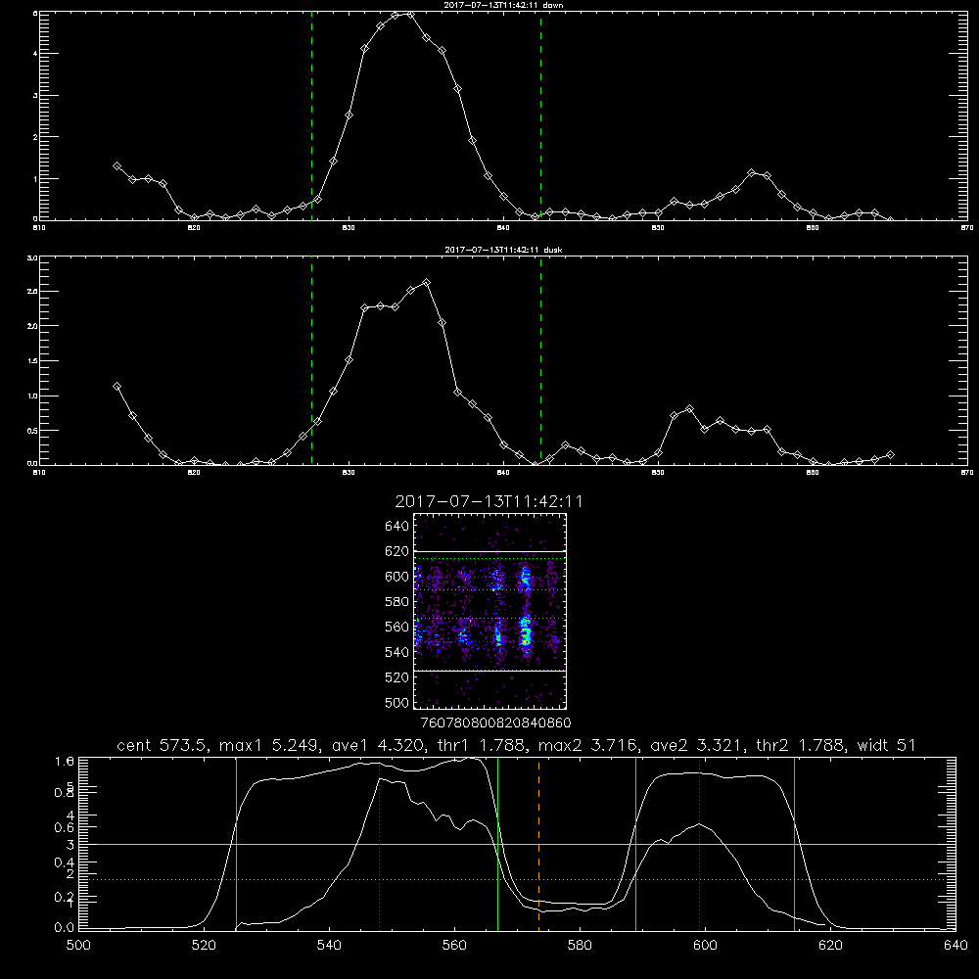Select the 'max1 5.249' value
Viewport: 979px width, 979px height.
point(270,745)
